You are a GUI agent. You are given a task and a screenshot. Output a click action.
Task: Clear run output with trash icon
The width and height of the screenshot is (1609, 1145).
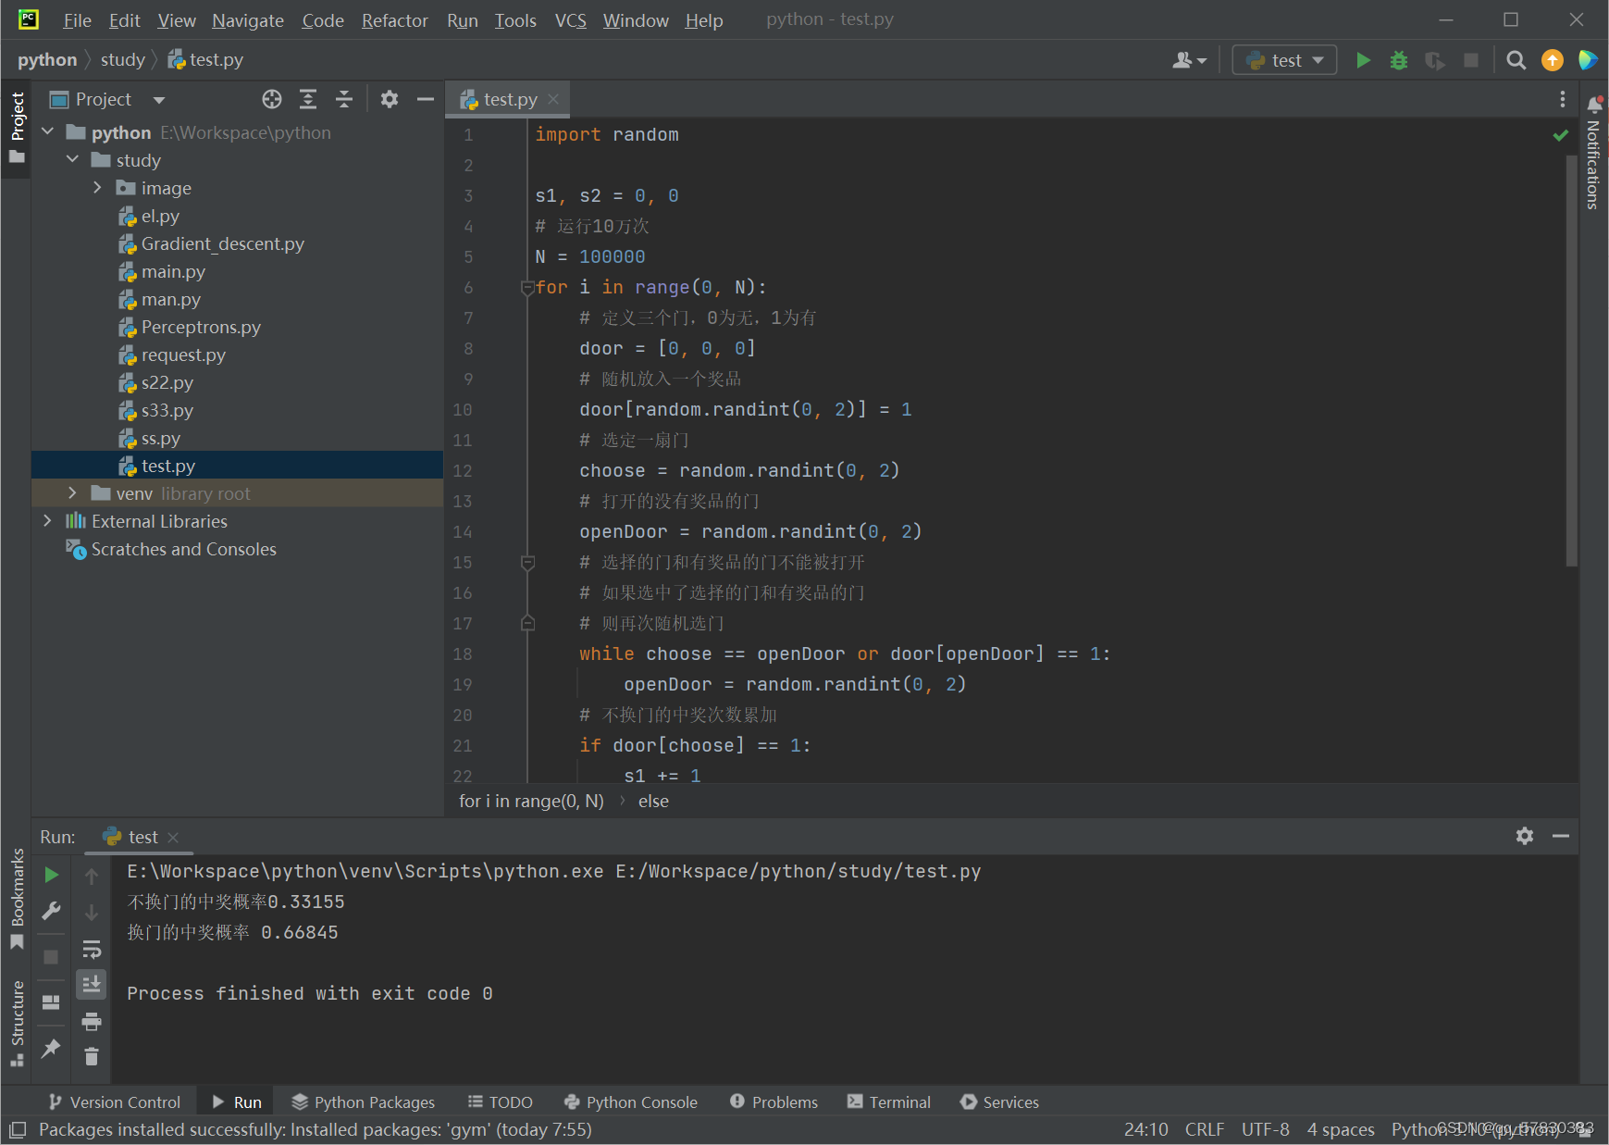[91, 1056]
